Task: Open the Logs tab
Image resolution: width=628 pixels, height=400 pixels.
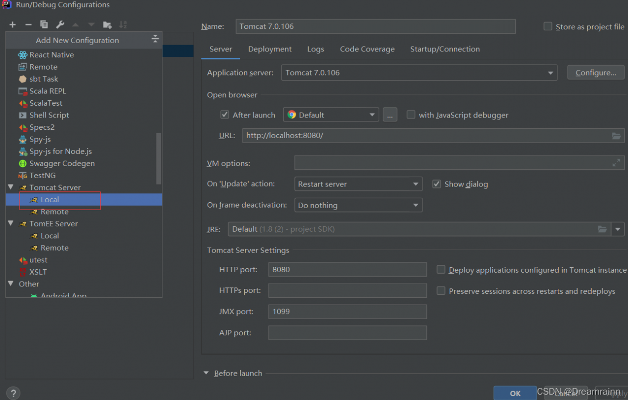Action: [315, 49]
